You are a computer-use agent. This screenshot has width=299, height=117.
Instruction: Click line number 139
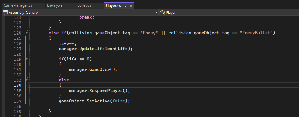(x=17, y=112)
